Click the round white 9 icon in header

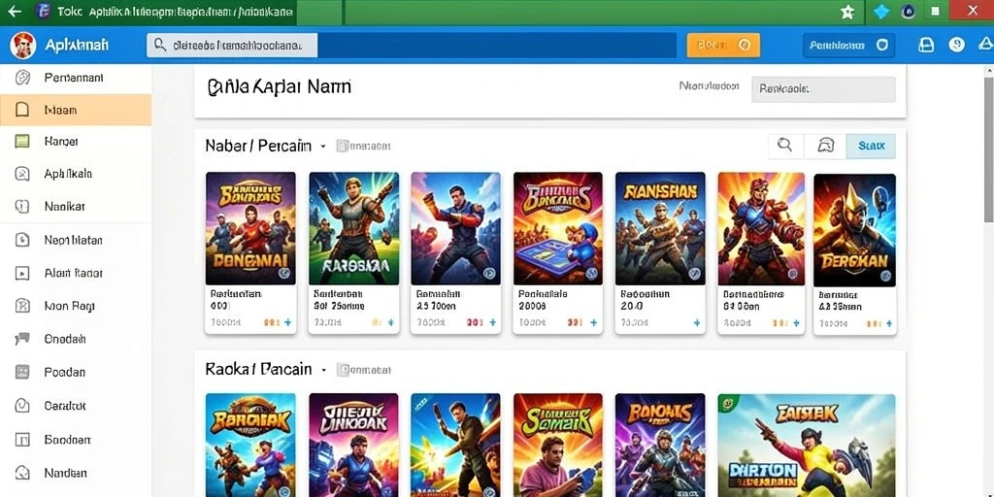click(x=956, y=45)
